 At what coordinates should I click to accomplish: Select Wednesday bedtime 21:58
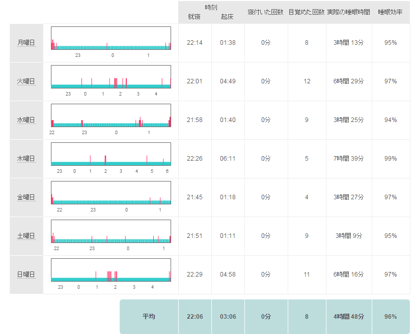click(x=195, y=120)
